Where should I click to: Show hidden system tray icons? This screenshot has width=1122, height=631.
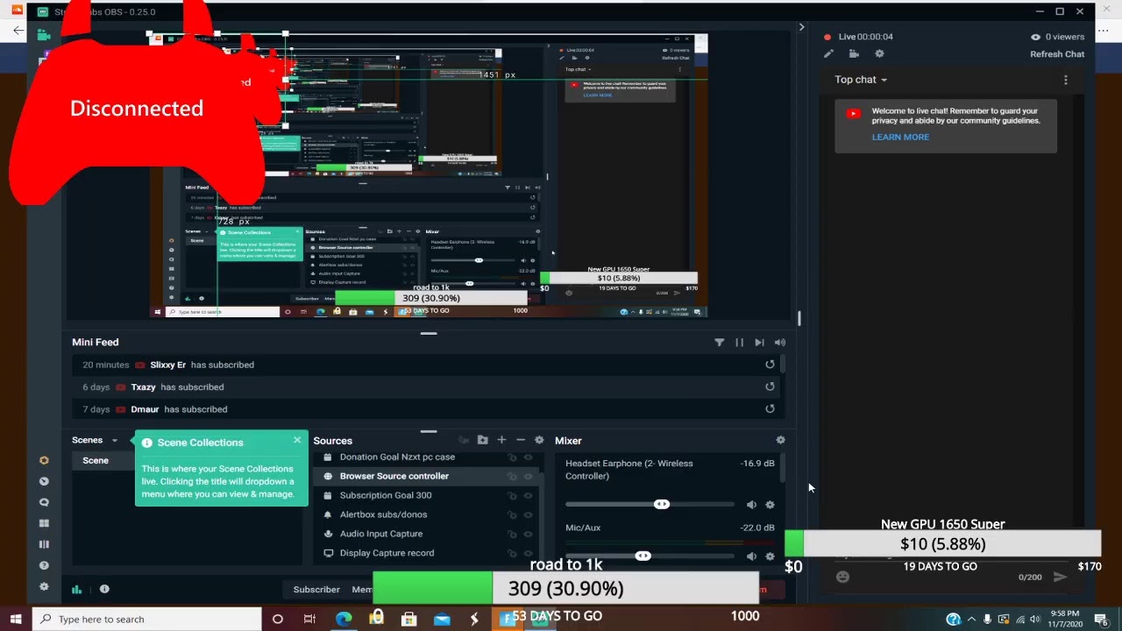(971, 619)
